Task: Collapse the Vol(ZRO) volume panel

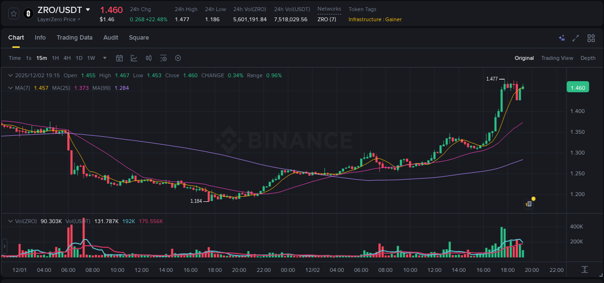Action: pos(11,221)
